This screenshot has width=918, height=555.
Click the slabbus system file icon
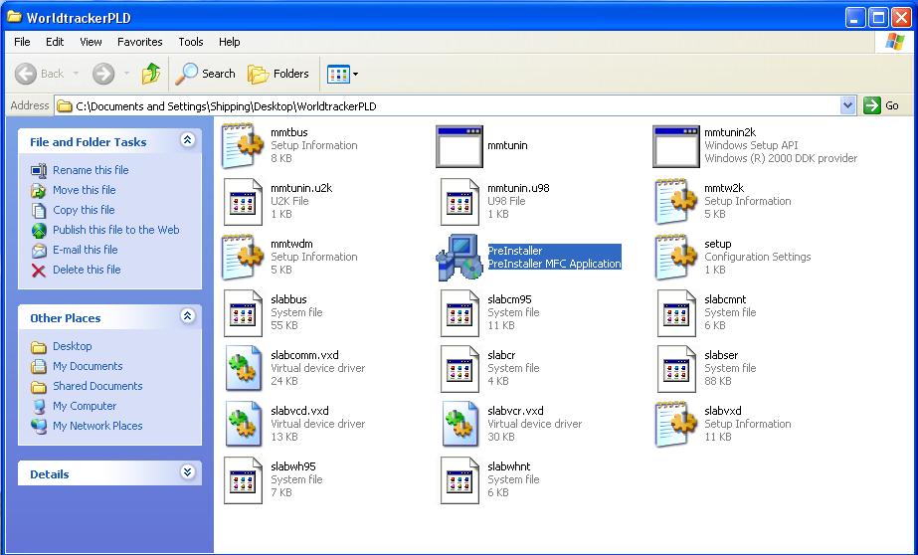tap(243, 313)
